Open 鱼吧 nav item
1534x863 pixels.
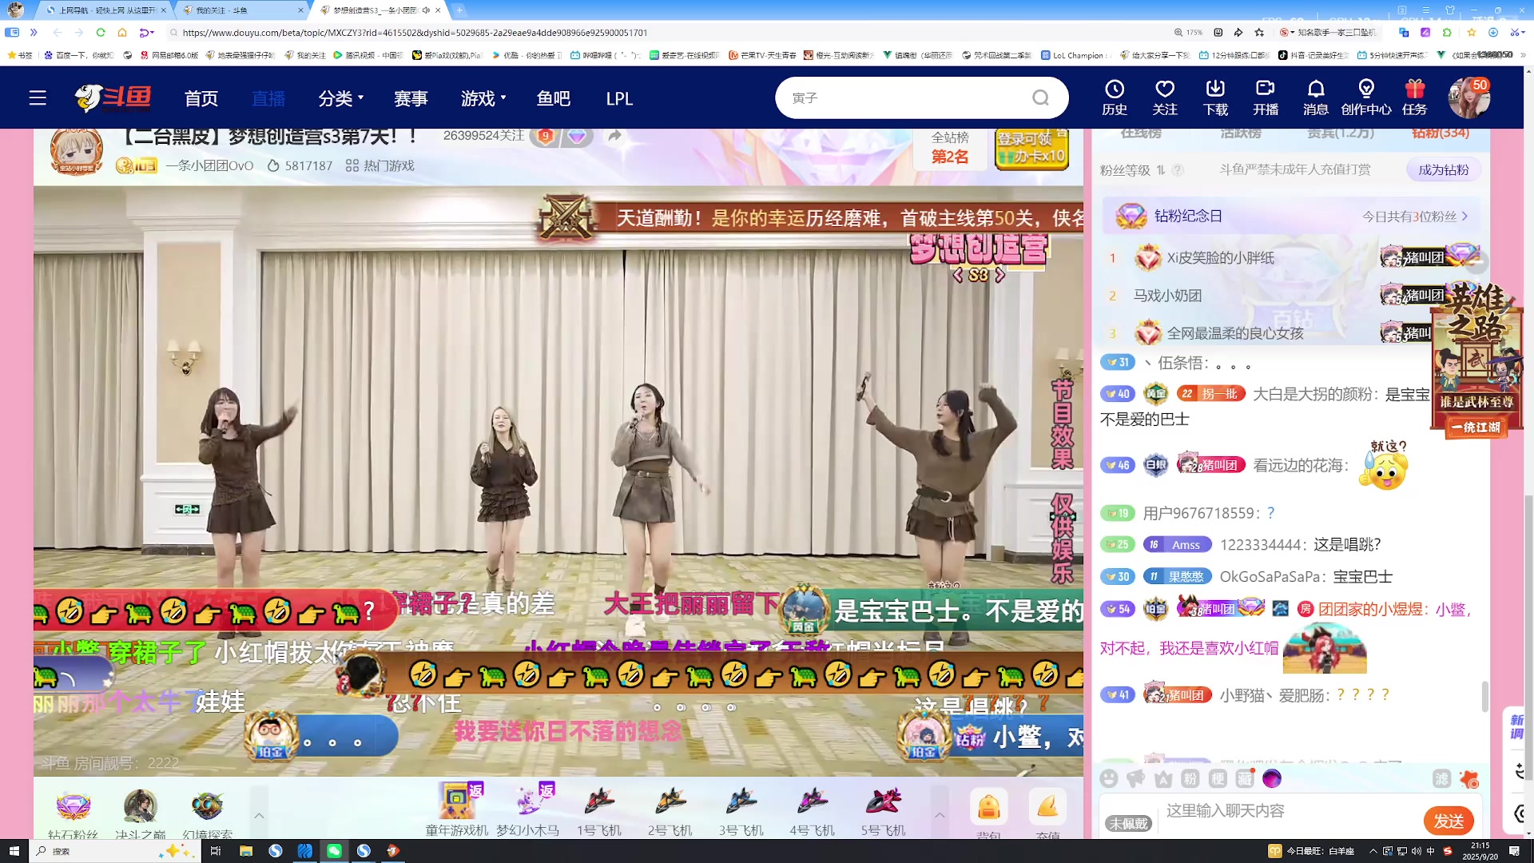coord(554,98)
